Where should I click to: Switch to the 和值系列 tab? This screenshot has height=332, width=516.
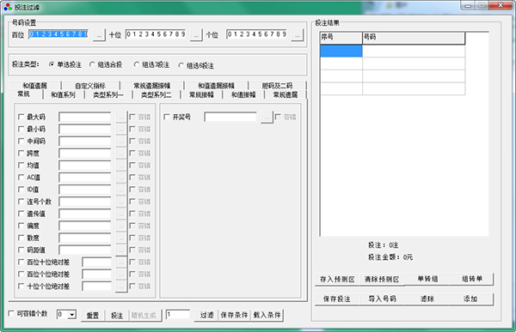(x=63, y=95)
